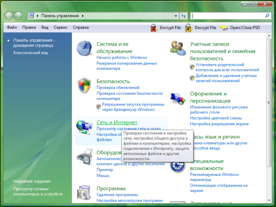Click 'Удаление программы' link
276x207 pixels.
tap(117, 195)
